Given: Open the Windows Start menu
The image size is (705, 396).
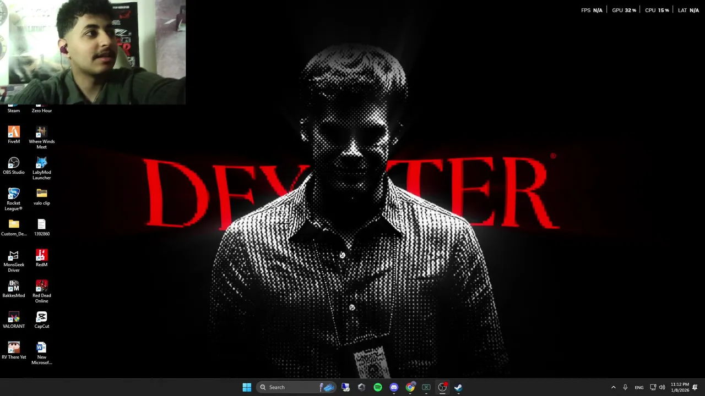Looking at the screenshot, I should coord(247,387).
